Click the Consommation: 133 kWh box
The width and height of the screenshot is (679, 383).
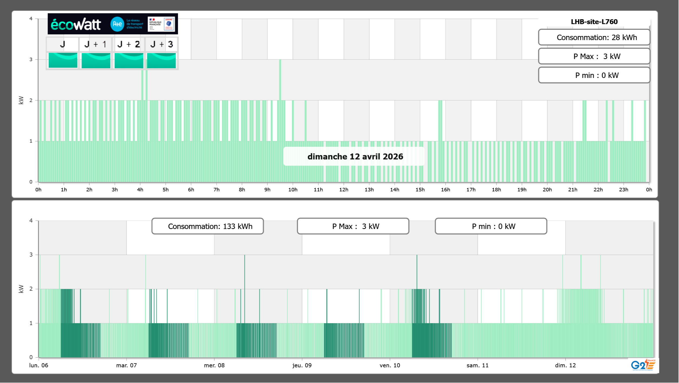pos(207,226)
